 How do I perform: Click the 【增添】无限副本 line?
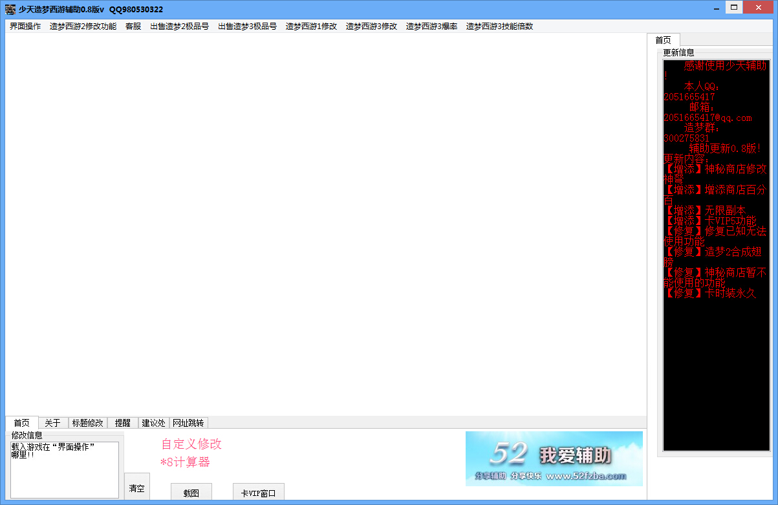[x=704, y=210]
